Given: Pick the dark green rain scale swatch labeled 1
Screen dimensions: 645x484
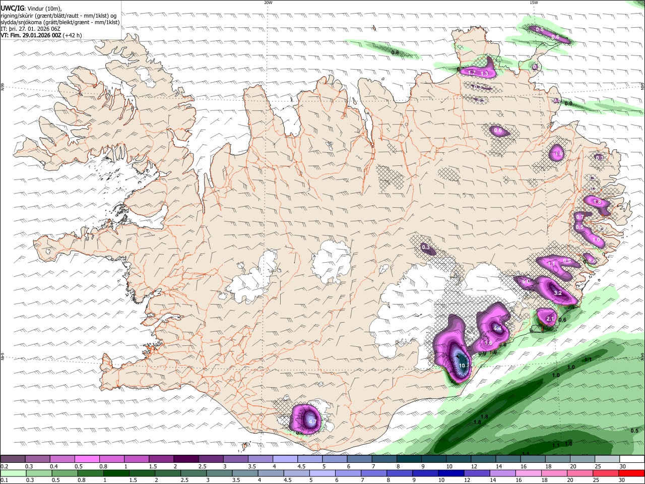Looking at the screenshot, I should (116, 473).
